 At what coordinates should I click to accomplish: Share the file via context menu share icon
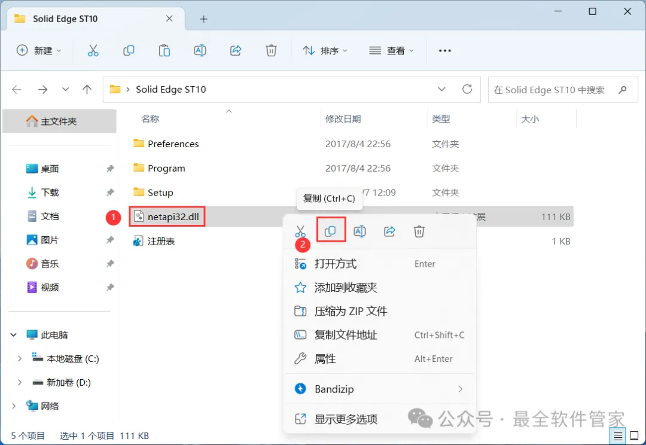(389, 231)
